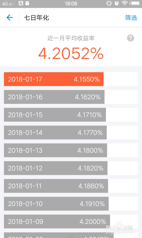Tap the alarm clock status icon
142x238 pixels.
(116, 3)
